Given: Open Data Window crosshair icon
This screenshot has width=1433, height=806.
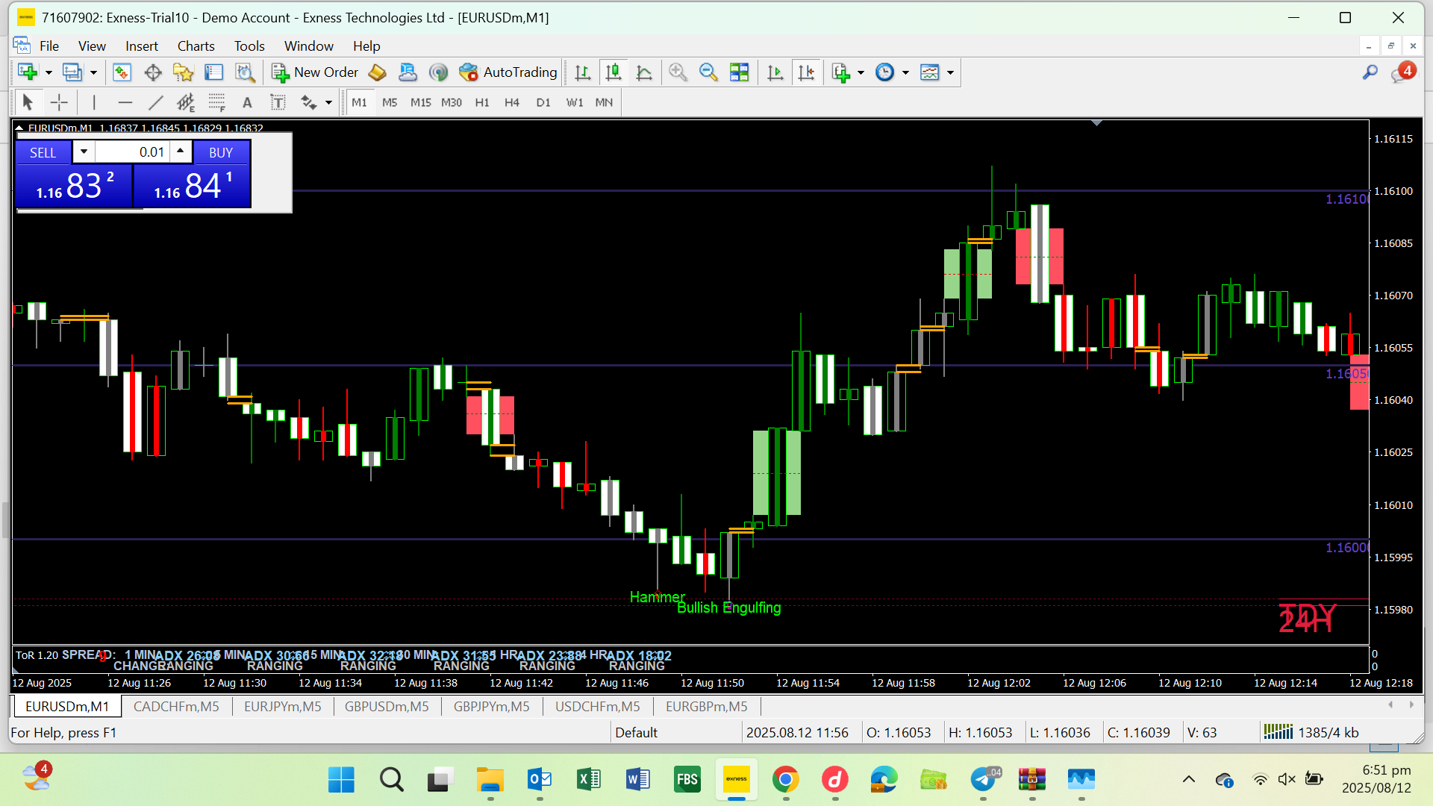Looking at the screenshot, I should (153, 72).
